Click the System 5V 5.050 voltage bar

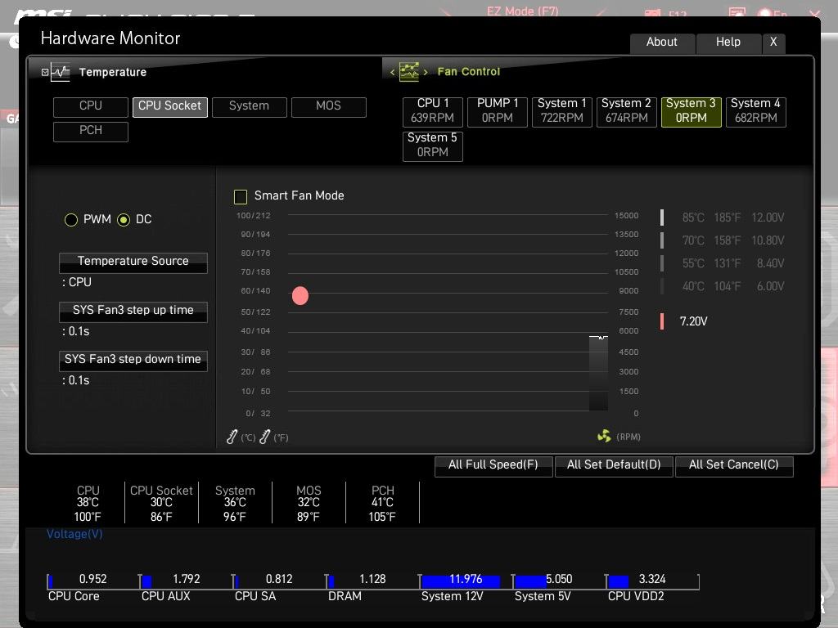[559, 581]
